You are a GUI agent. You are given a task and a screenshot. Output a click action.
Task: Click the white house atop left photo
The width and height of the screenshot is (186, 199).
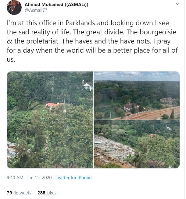tap(87, 86)
